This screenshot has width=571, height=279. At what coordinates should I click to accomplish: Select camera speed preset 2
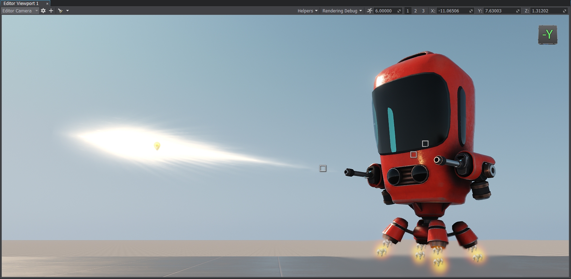point(415,11)
